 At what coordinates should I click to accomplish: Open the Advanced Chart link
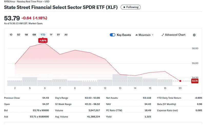175,35
